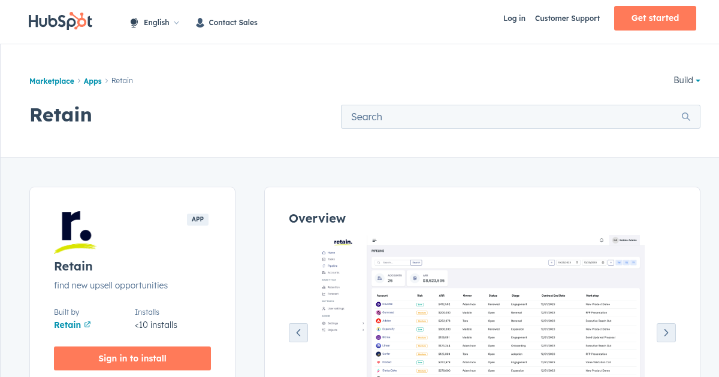Click Log in link
The width and height of the screenshot is (719, 377).
tap(514, 19)
